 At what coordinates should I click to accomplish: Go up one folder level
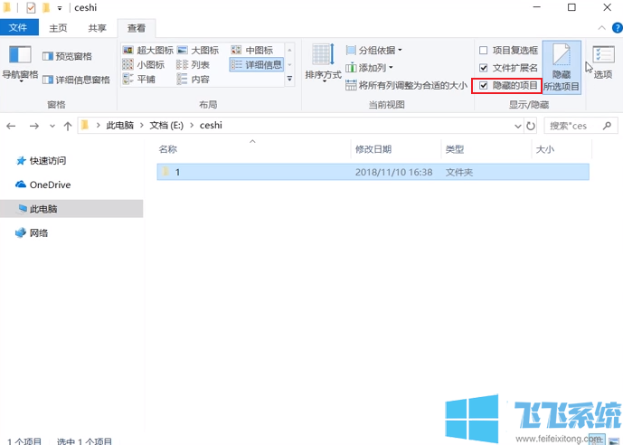pos(68,126)
